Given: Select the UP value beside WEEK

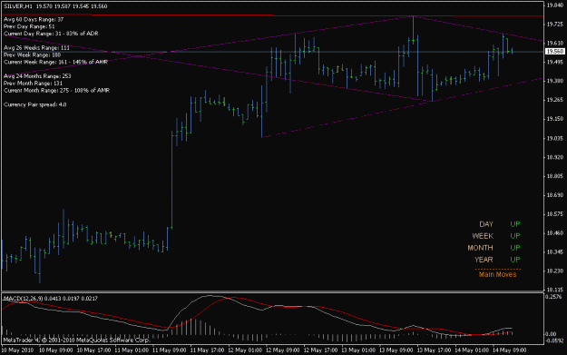Looking at the screenshot, I should [x=515, y=236].
